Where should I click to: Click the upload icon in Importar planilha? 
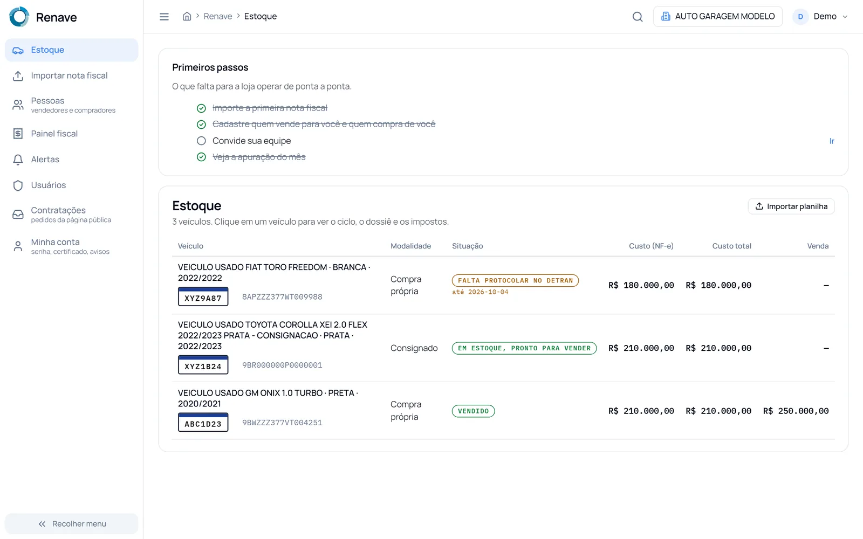click(x=759, y=206)
